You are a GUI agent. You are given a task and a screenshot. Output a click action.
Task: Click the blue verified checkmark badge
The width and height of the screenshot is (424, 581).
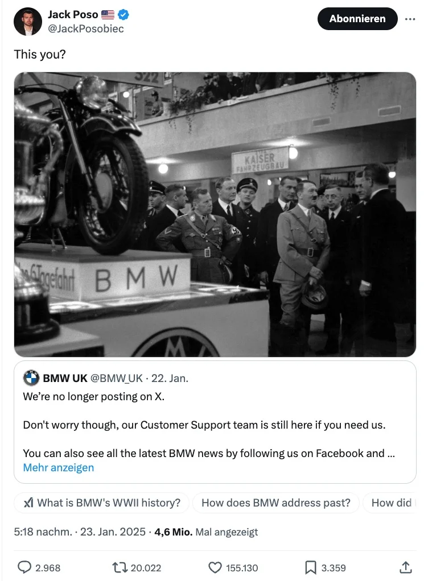124,15
